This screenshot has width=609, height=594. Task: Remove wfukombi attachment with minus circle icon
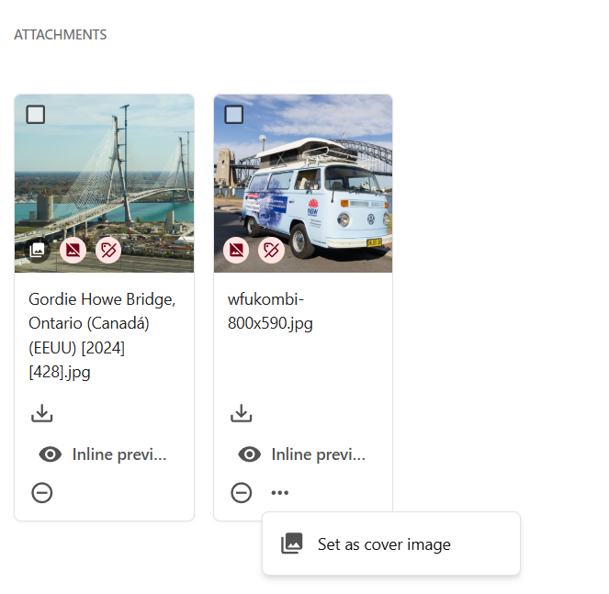coord(242,493)
